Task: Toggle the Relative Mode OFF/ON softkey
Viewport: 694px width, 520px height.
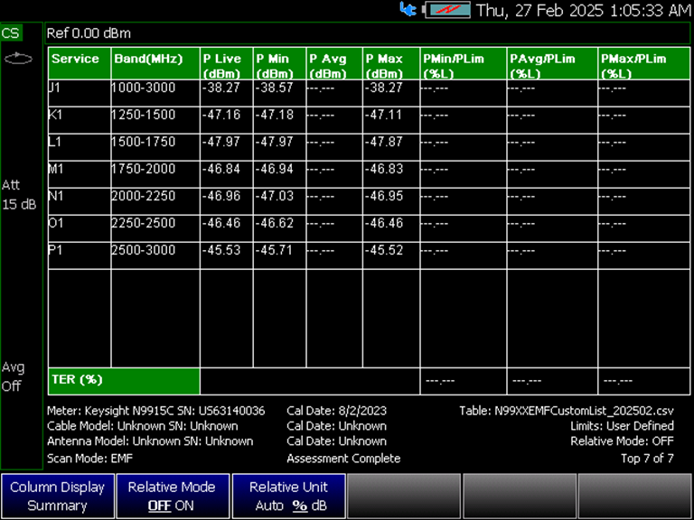Action: coord(172,497)
